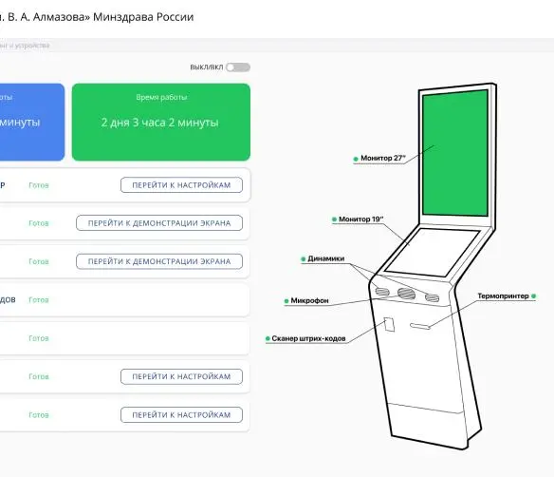Click the middle microphone grille on the kiosk drawing

pos(406,293)
